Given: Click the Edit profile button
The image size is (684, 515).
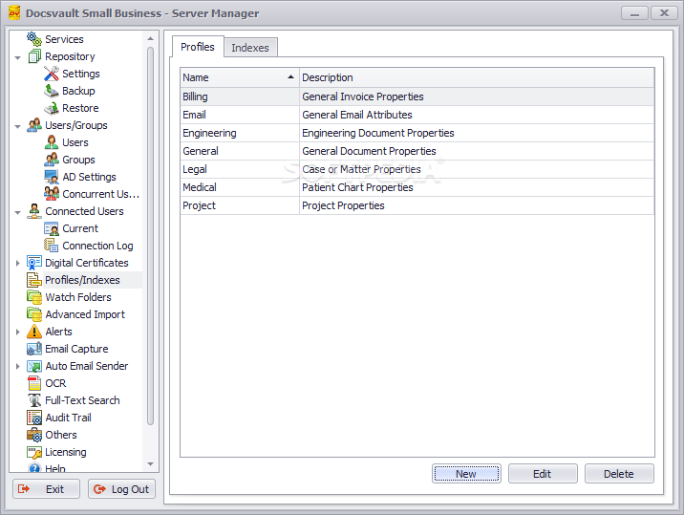Looking at the screenshot, I should pyautogui.click(x=543, y=474).
